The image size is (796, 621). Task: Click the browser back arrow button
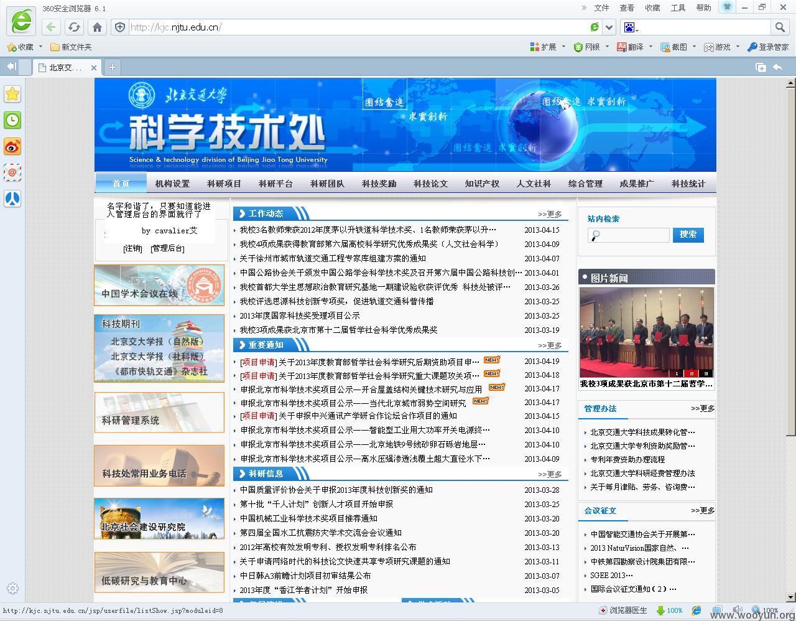pos(51,27)
